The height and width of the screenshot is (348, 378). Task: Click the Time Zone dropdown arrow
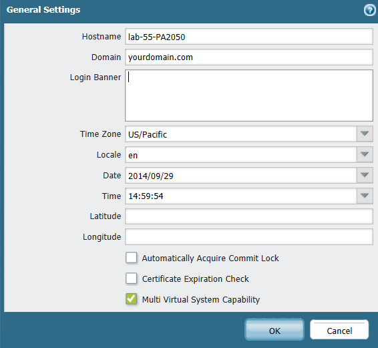(x=365, y=134)
